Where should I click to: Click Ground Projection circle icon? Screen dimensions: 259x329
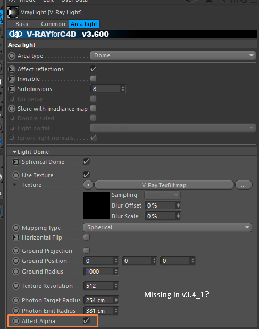(16, 251)
